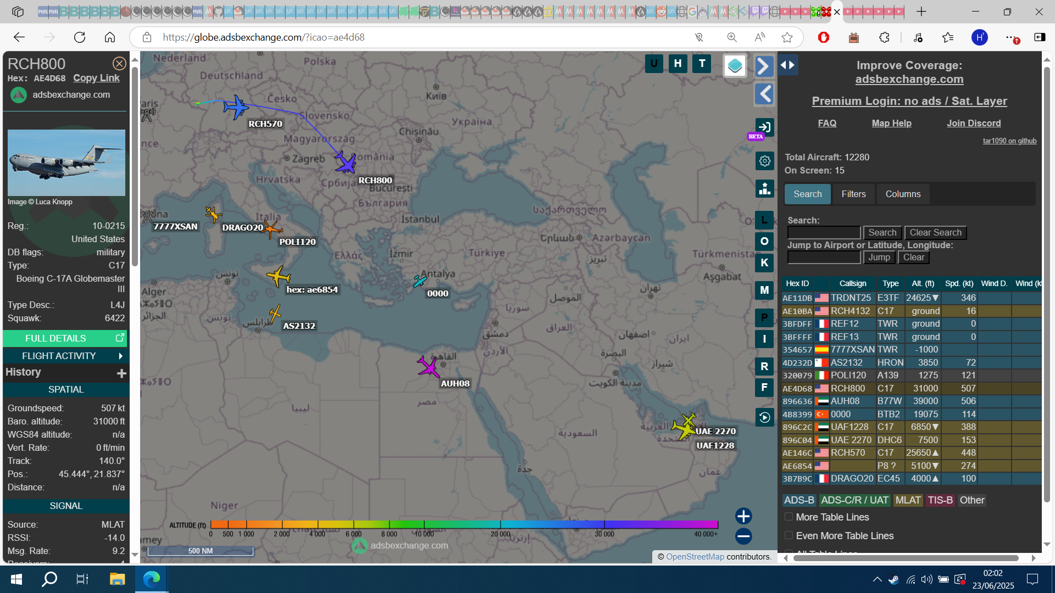Viewport: 1055px width, 593px height.
Task: Expand the History section plus
Action: 121,373
